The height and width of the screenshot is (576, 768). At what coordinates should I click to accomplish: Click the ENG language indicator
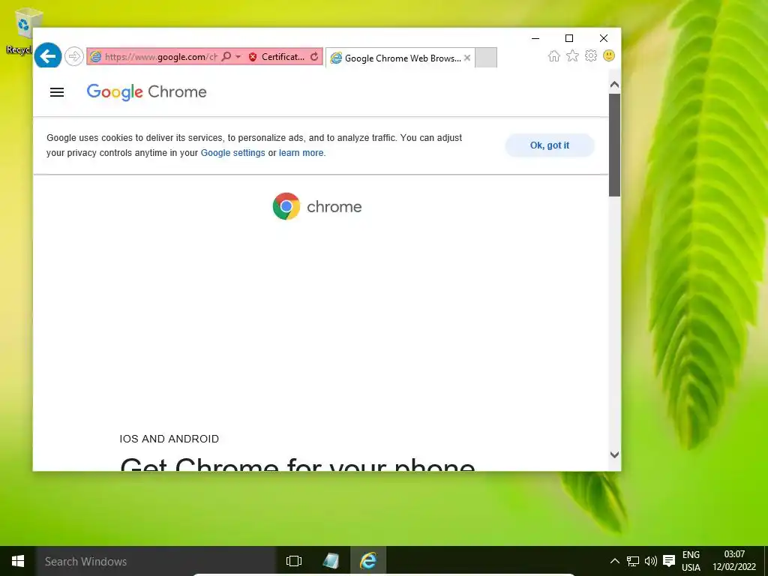click(x=691, y=561)
